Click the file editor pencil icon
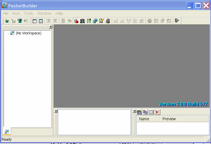 [101, 21]
